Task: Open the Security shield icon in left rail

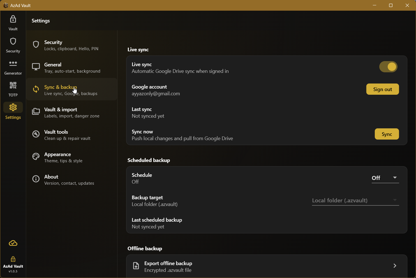Action: click(x=13, y=41)
